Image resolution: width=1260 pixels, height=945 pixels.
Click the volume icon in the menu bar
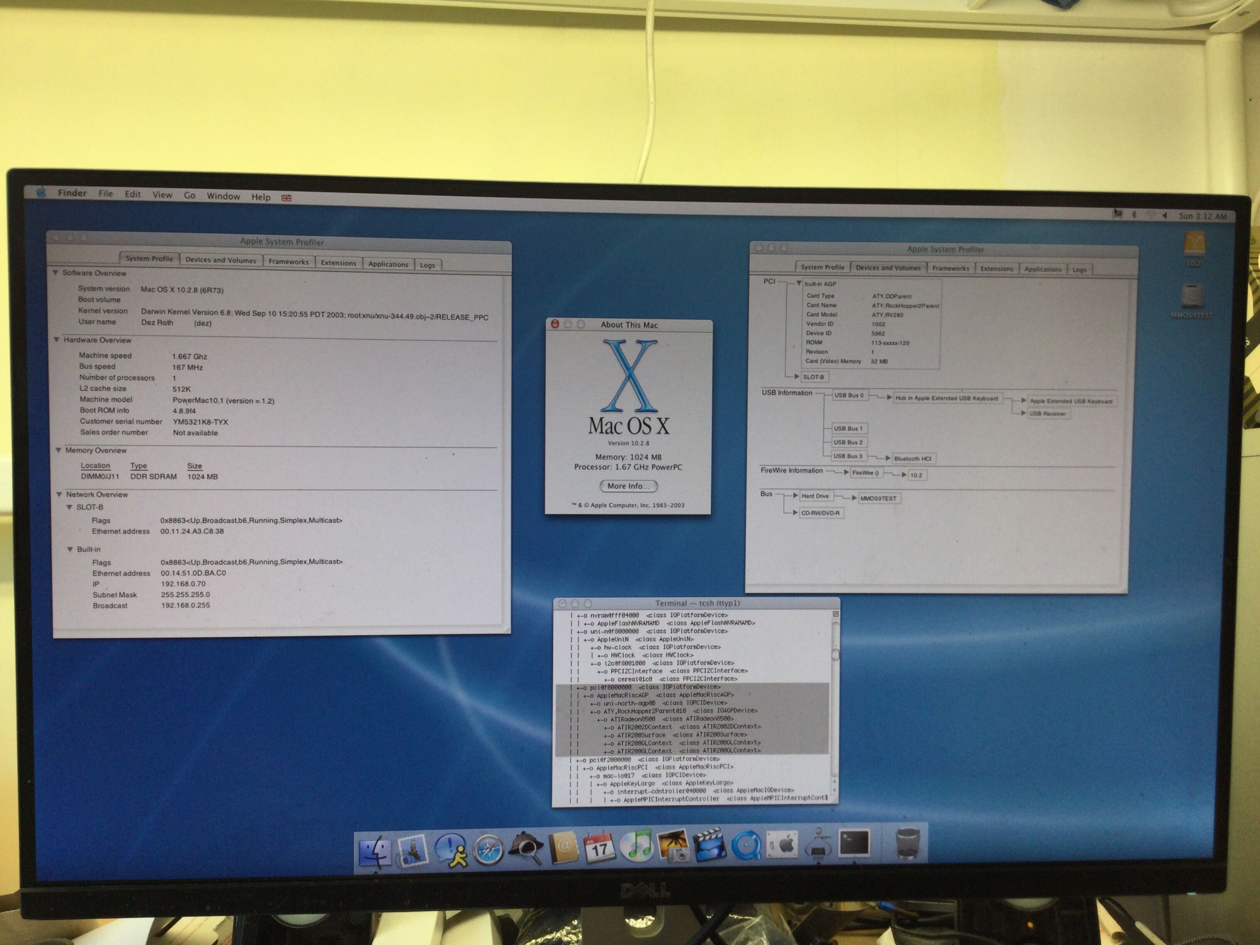click(1164, 215)
